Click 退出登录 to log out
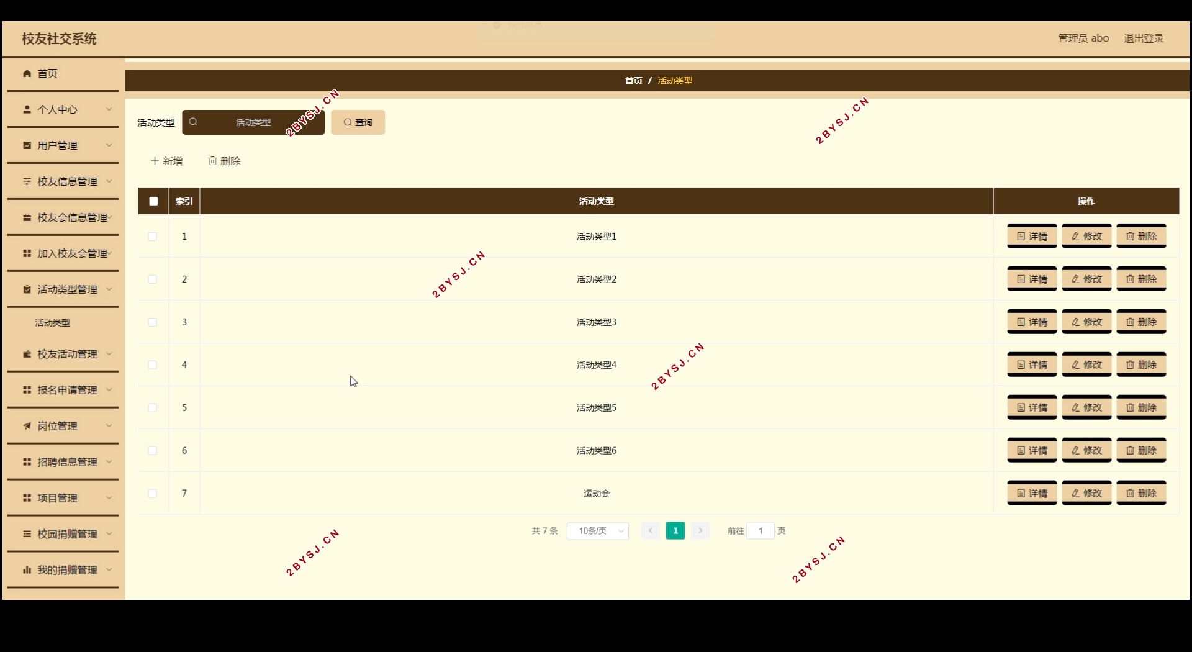Image resolution: width=1192 pixels, height=652 pixels. 1144,38
